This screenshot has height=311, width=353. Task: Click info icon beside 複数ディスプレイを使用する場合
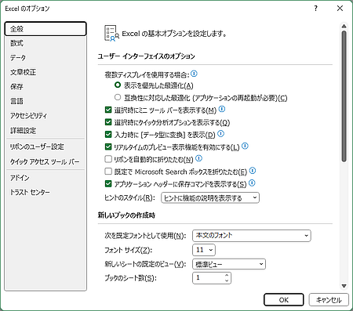tap(194, 74)
